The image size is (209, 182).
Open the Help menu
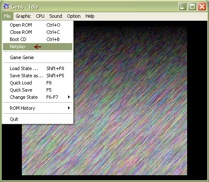click(90, 16)
